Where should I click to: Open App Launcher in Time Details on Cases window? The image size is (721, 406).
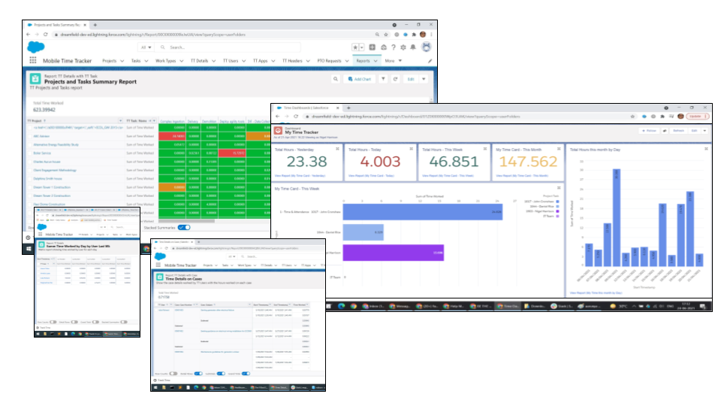tap(158, 265)
